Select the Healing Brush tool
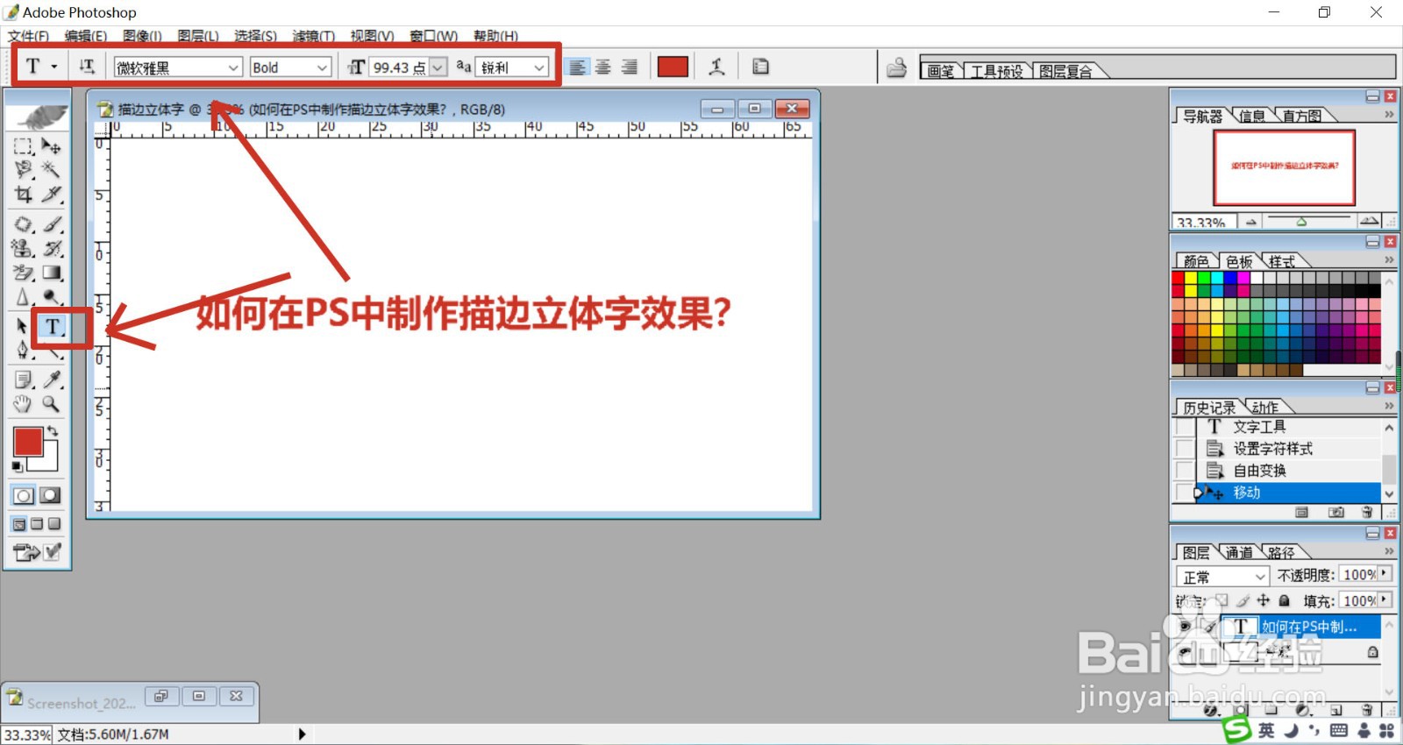 tap(24, 224)
